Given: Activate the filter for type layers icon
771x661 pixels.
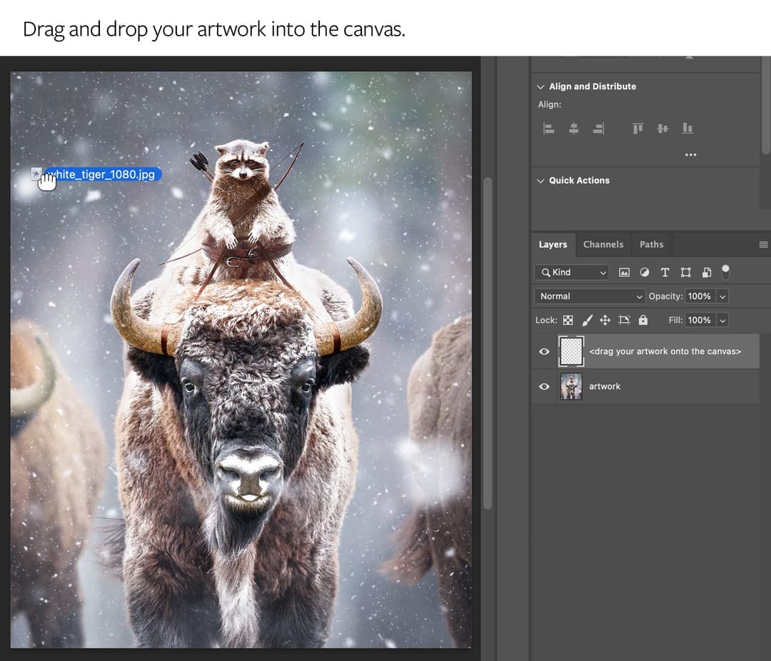Looking at the screenshot, I should (665, 272).
